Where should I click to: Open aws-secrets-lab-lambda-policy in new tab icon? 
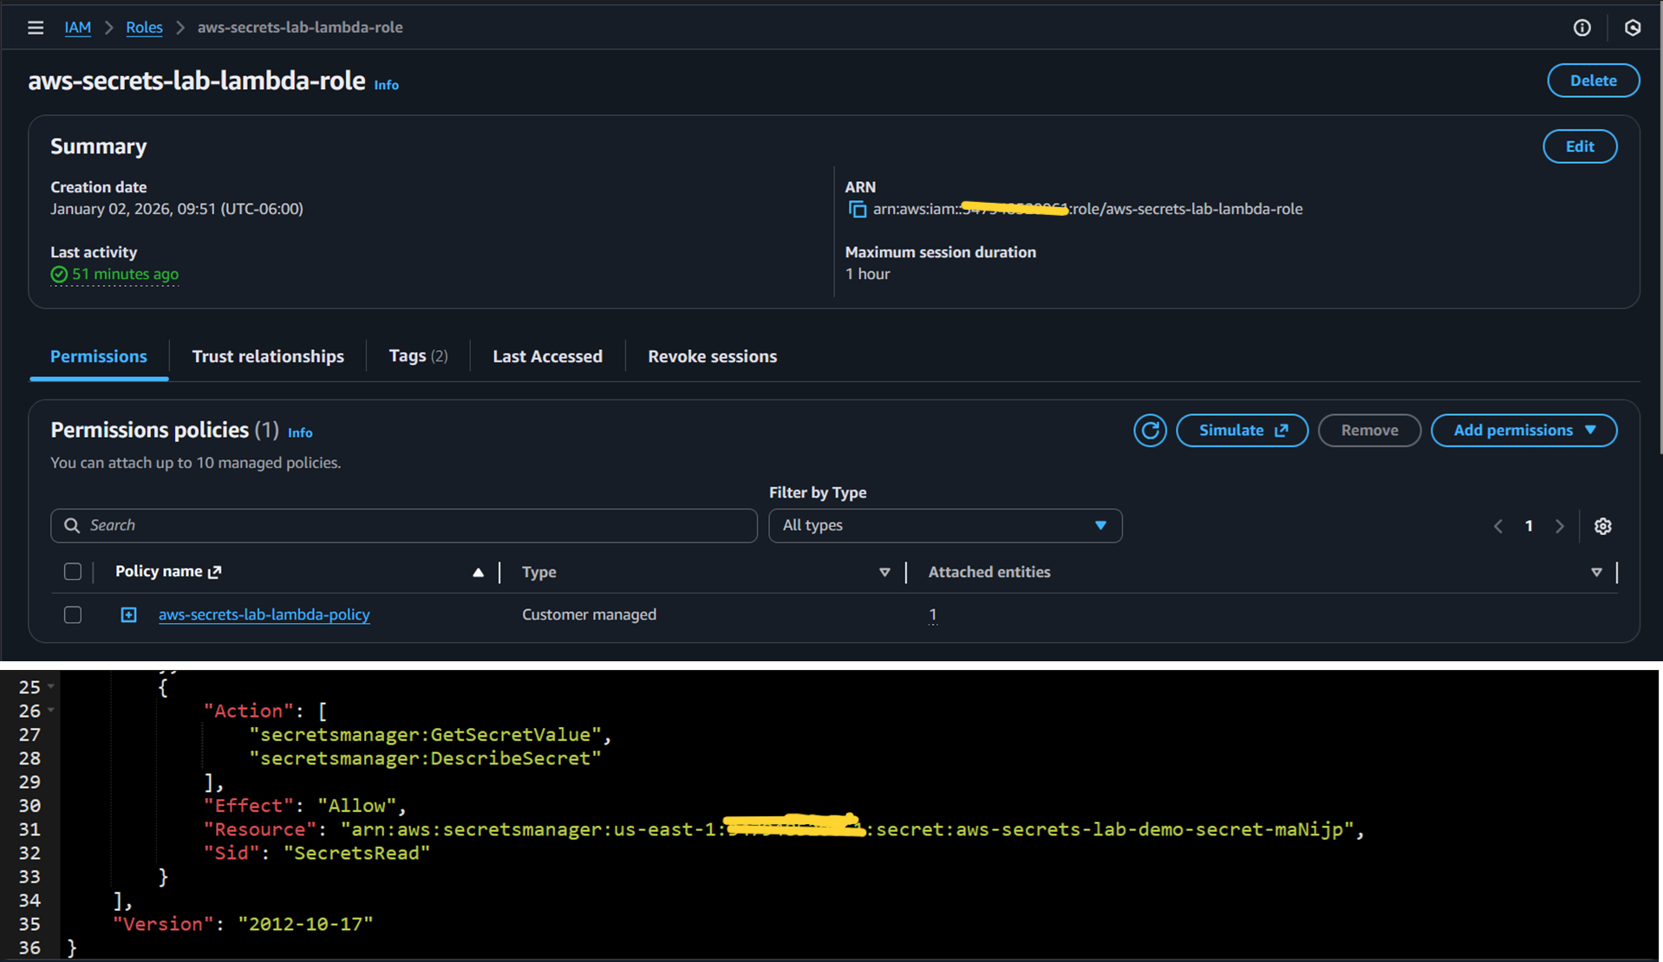tap(215, 572)
